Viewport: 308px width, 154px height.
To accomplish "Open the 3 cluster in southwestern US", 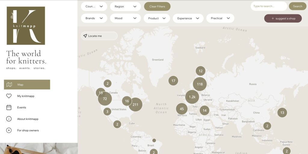I will (107, 112).
